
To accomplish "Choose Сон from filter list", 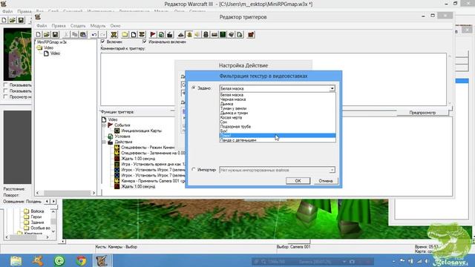I will pos(278,122).
